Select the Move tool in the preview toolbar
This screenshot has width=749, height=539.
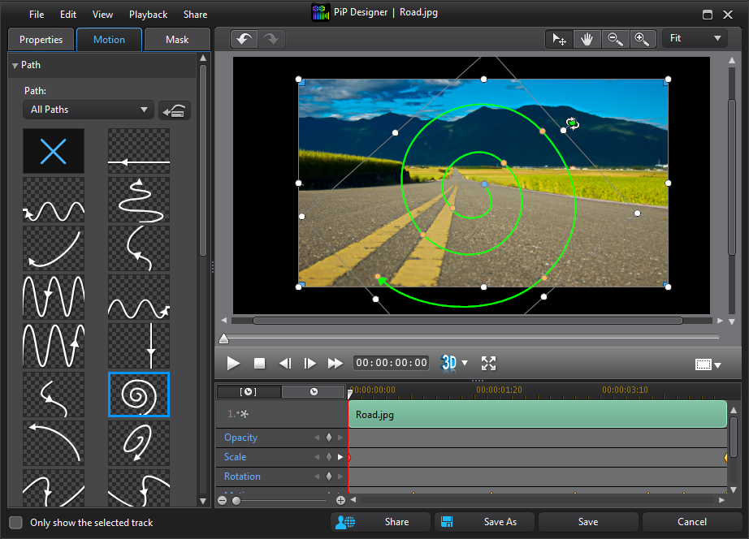[x=558, y=38]
